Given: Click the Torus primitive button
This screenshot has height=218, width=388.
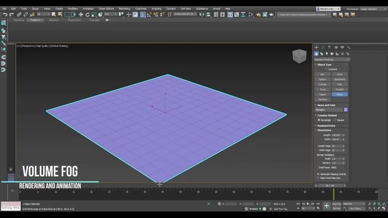Looking at the screenshot, I should click(323, 90).
